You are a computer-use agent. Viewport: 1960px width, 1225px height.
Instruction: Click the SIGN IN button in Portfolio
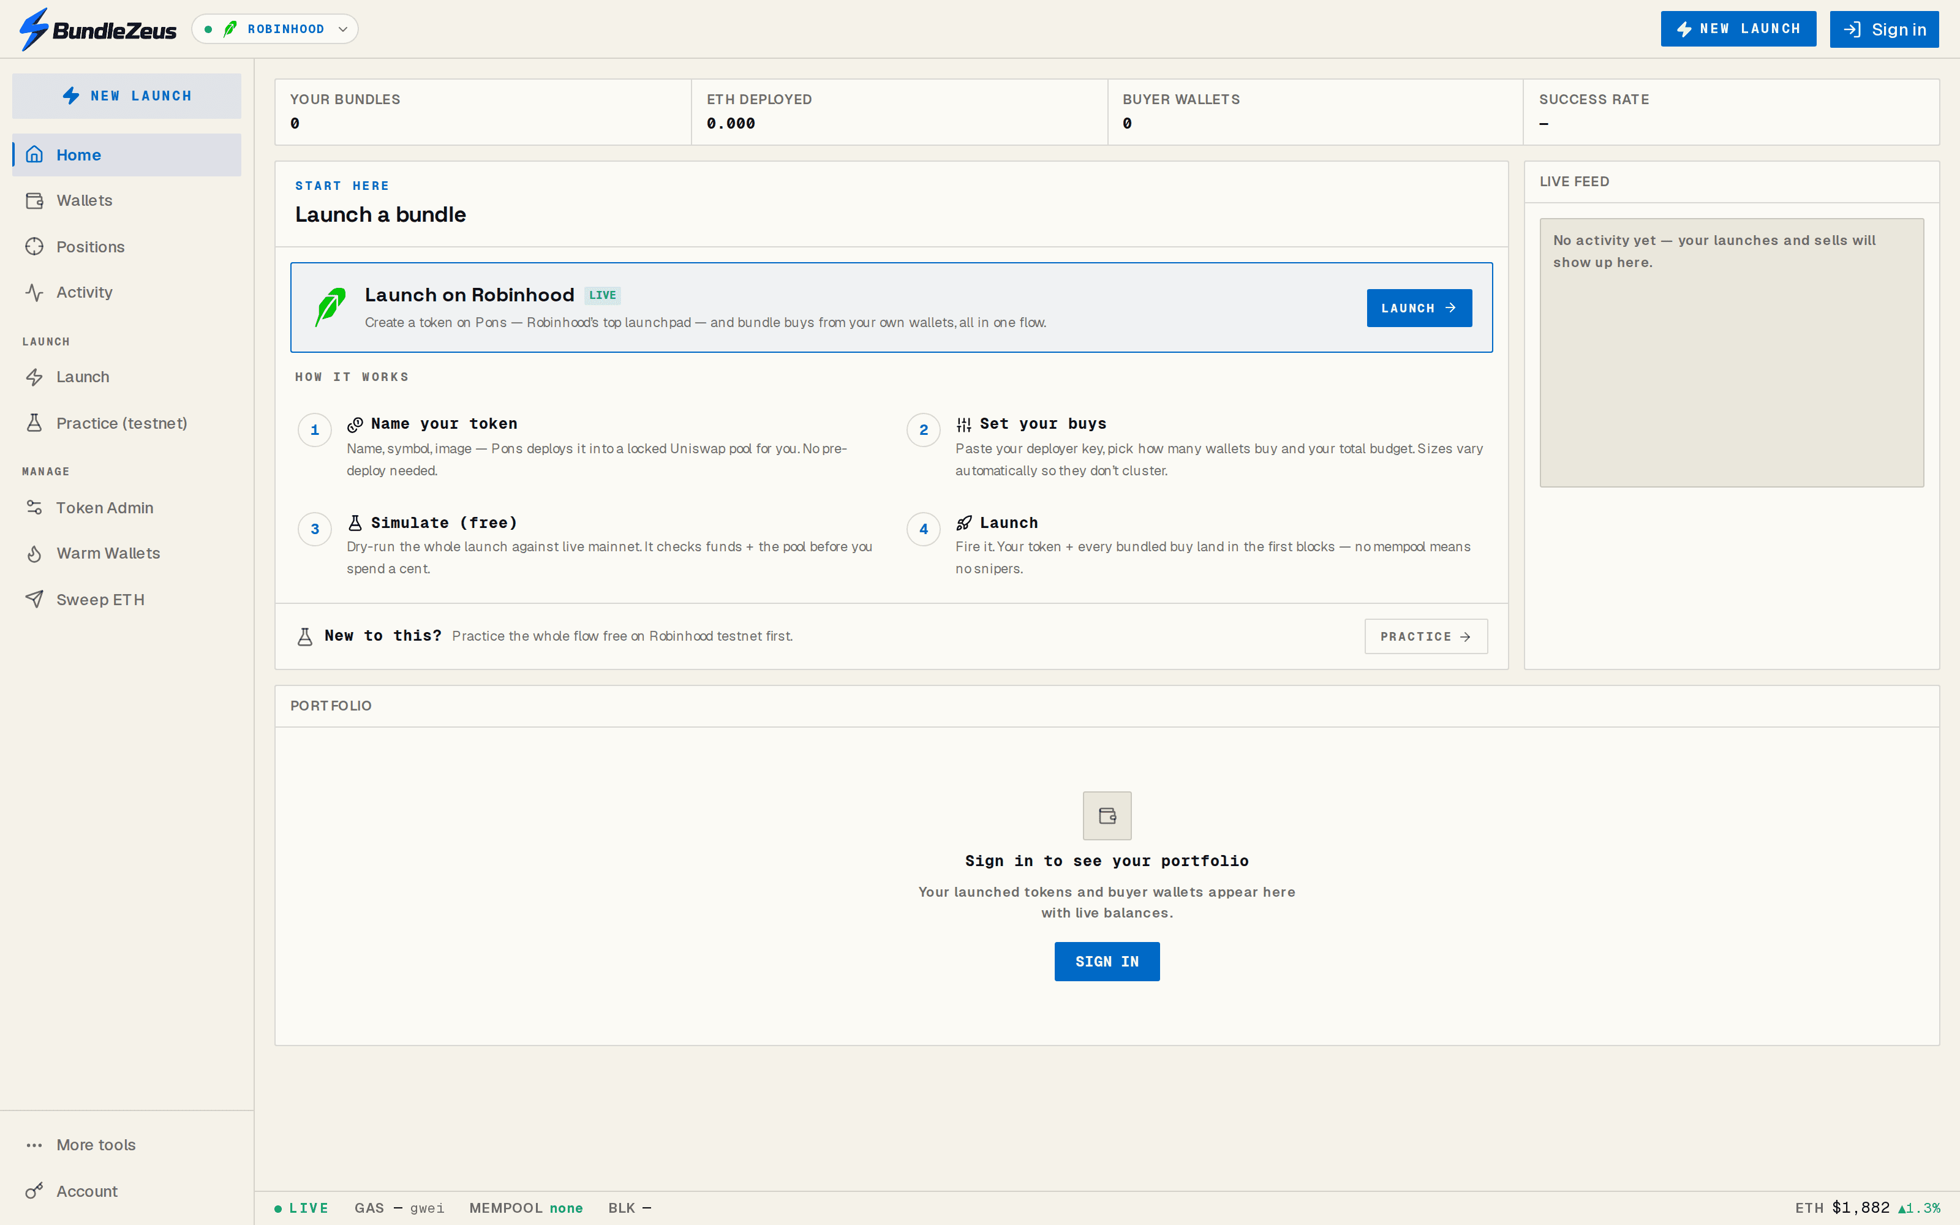pos(1106,962)
